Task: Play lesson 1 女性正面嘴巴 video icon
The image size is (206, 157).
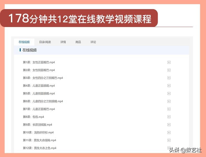Action: click(x=169, y=62)
